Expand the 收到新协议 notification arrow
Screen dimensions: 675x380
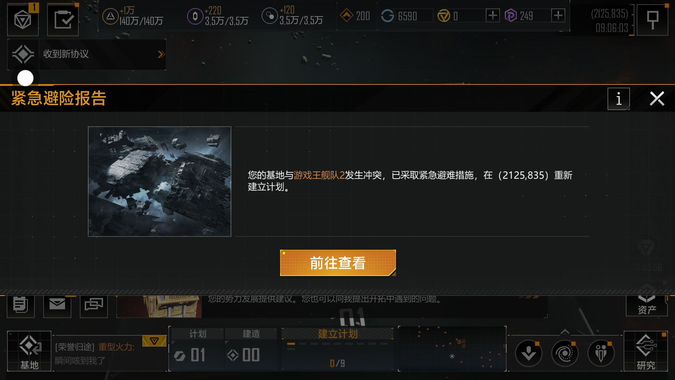[x=161, y=54]
